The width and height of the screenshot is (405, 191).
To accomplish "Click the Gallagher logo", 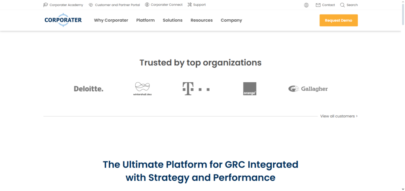I will 308,89.
